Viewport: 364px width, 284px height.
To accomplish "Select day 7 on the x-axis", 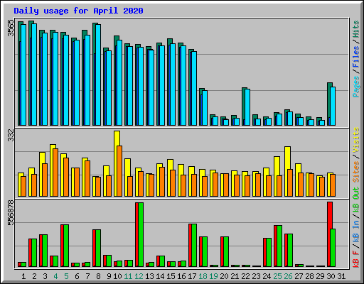I will (87, 276).
